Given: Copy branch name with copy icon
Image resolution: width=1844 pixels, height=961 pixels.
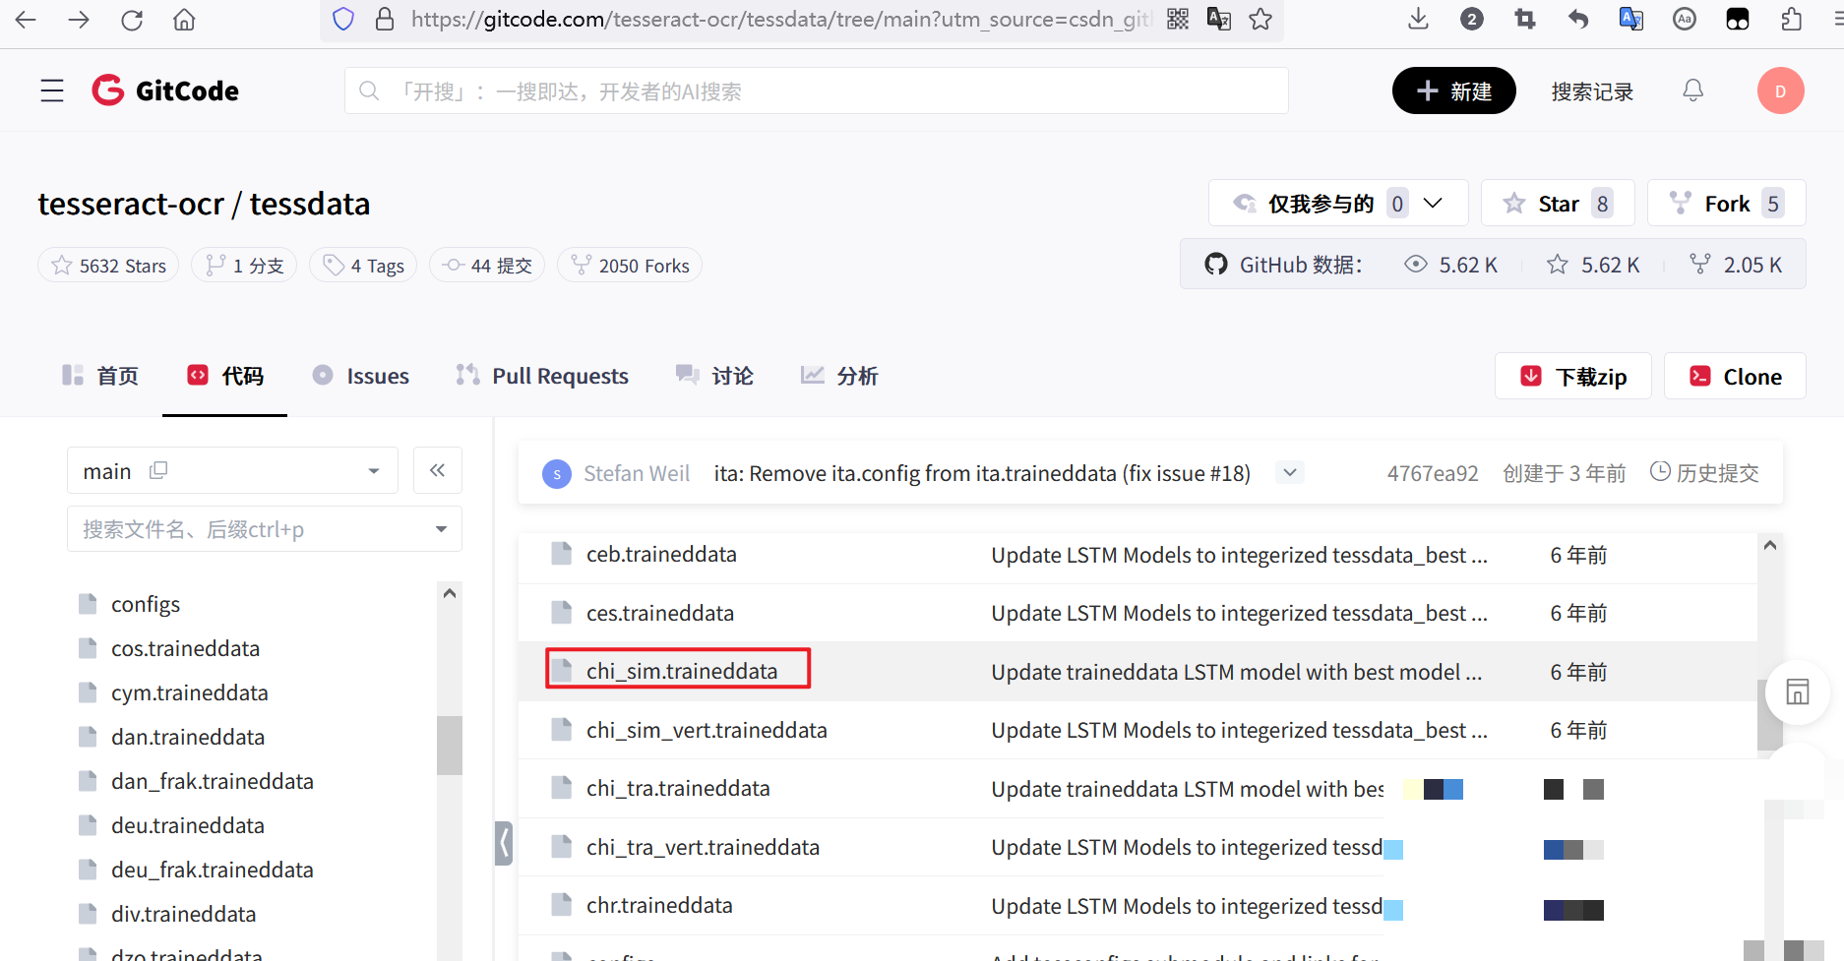Looking at the screenshot, I should click(158, 471).
